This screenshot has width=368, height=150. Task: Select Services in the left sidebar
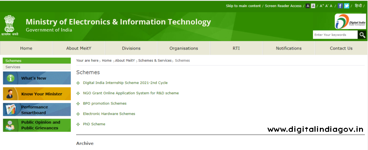coord(37,67)
